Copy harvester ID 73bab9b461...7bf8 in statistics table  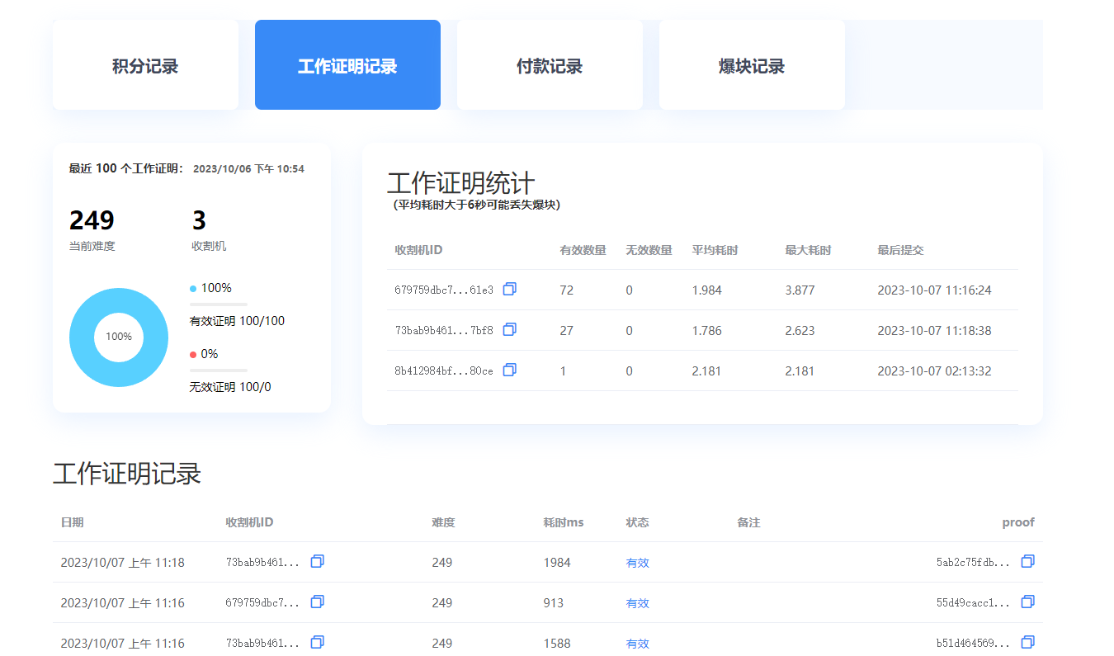tap(509, 329)
